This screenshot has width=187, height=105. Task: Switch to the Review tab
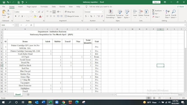(x=62, y=7)
